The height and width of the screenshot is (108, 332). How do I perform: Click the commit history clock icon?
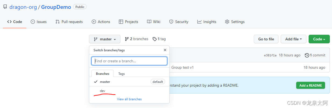click(x=307, y=55)
